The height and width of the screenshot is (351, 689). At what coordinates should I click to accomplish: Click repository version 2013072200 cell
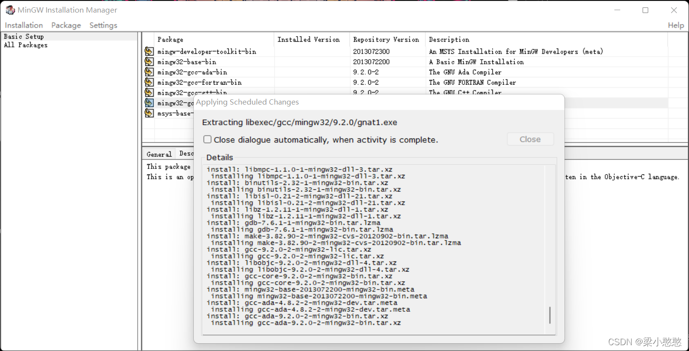[x=371, y=61]
